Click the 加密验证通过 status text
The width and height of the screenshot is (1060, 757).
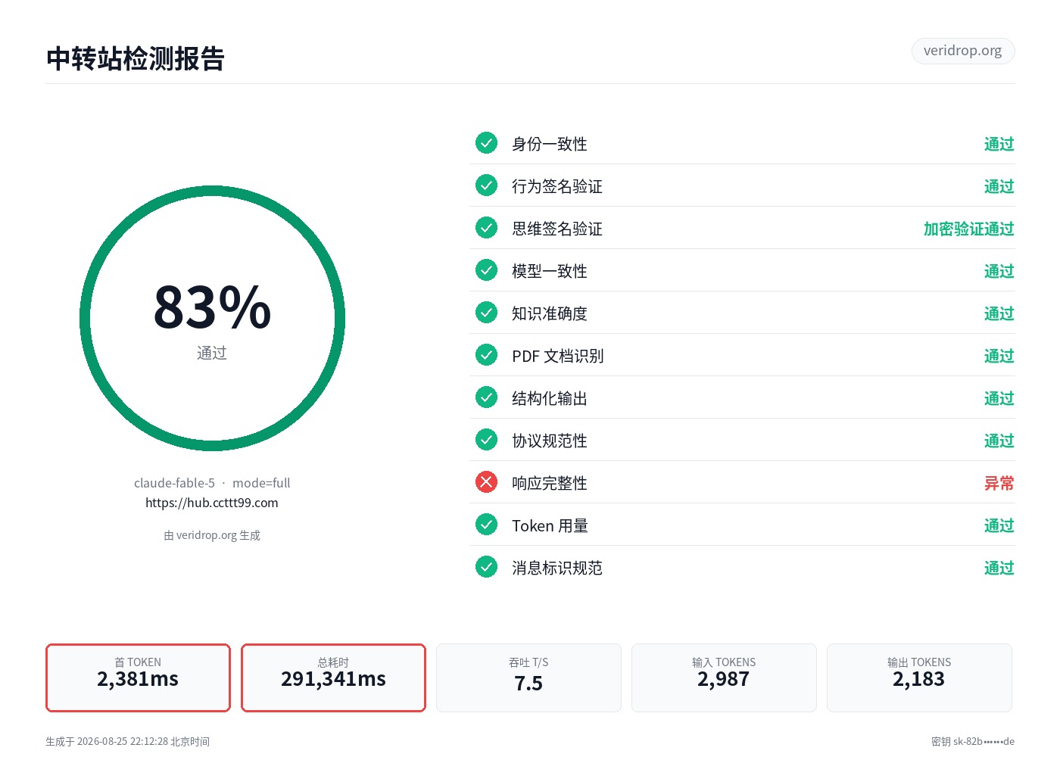[x=969, y=229]
